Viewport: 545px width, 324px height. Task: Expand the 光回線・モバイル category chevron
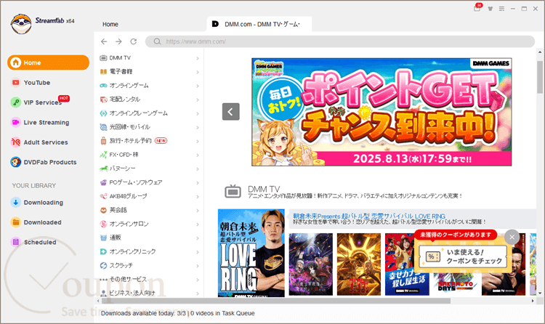pyautogui.click(x=198, y=128)
